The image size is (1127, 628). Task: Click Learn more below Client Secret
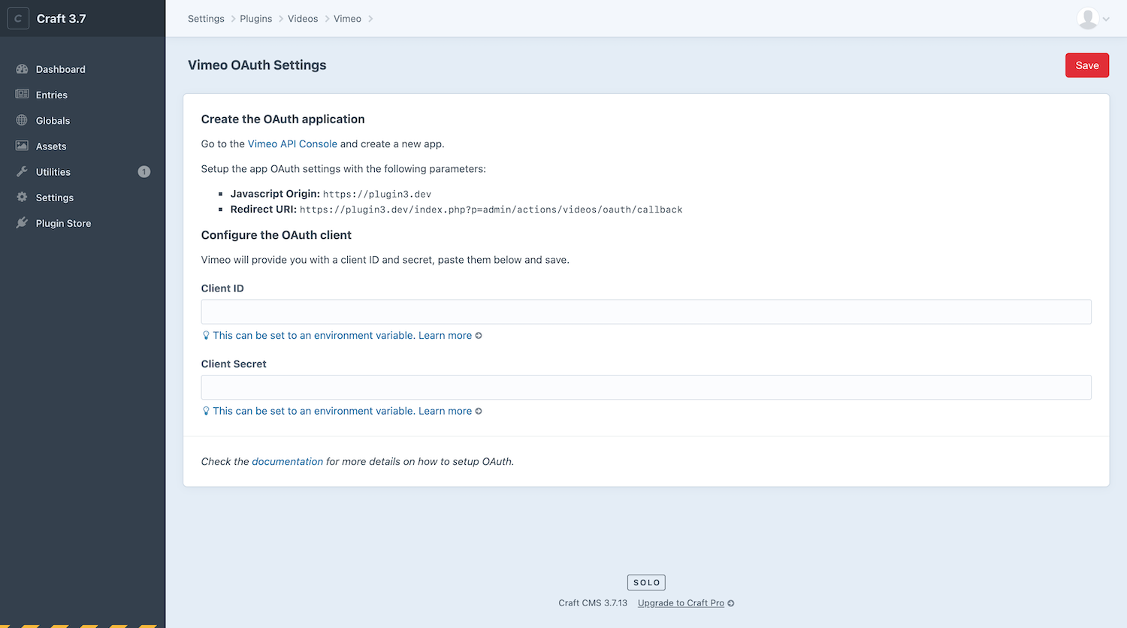click(445, 411)
